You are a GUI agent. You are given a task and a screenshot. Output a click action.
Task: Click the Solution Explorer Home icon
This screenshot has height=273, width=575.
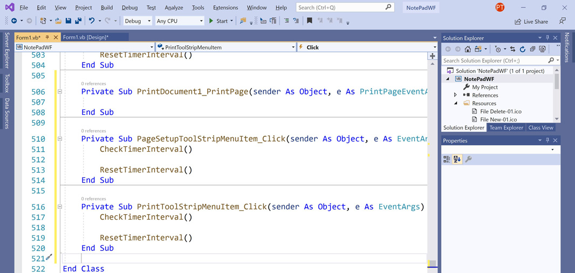pos(467,49)
